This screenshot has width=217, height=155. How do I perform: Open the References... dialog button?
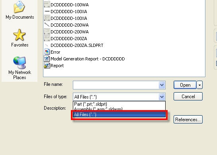click(x=188, y=120)
